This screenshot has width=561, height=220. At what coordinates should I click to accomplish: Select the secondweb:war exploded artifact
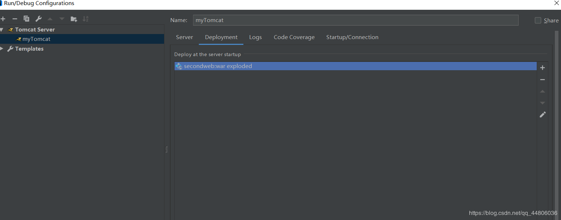pyautogui.click(x=218, y=66)
